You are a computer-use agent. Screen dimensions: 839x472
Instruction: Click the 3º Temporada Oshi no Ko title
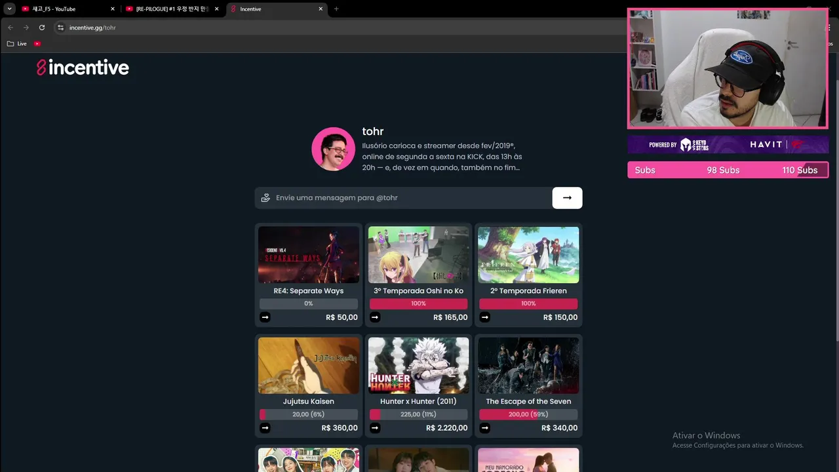pos(418,291)
